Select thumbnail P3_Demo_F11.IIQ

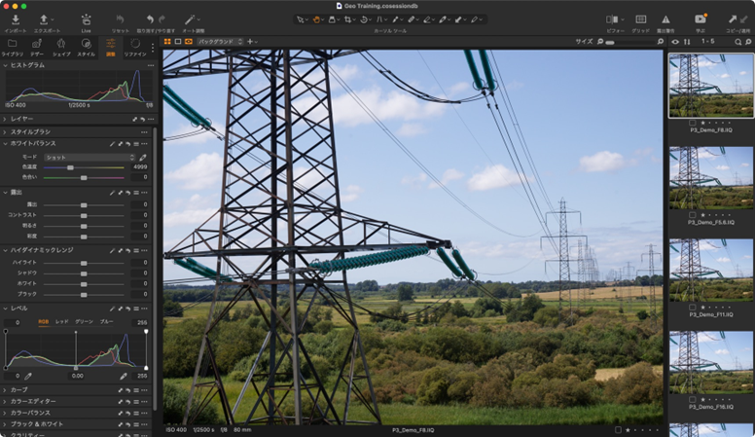click(711, 270)
